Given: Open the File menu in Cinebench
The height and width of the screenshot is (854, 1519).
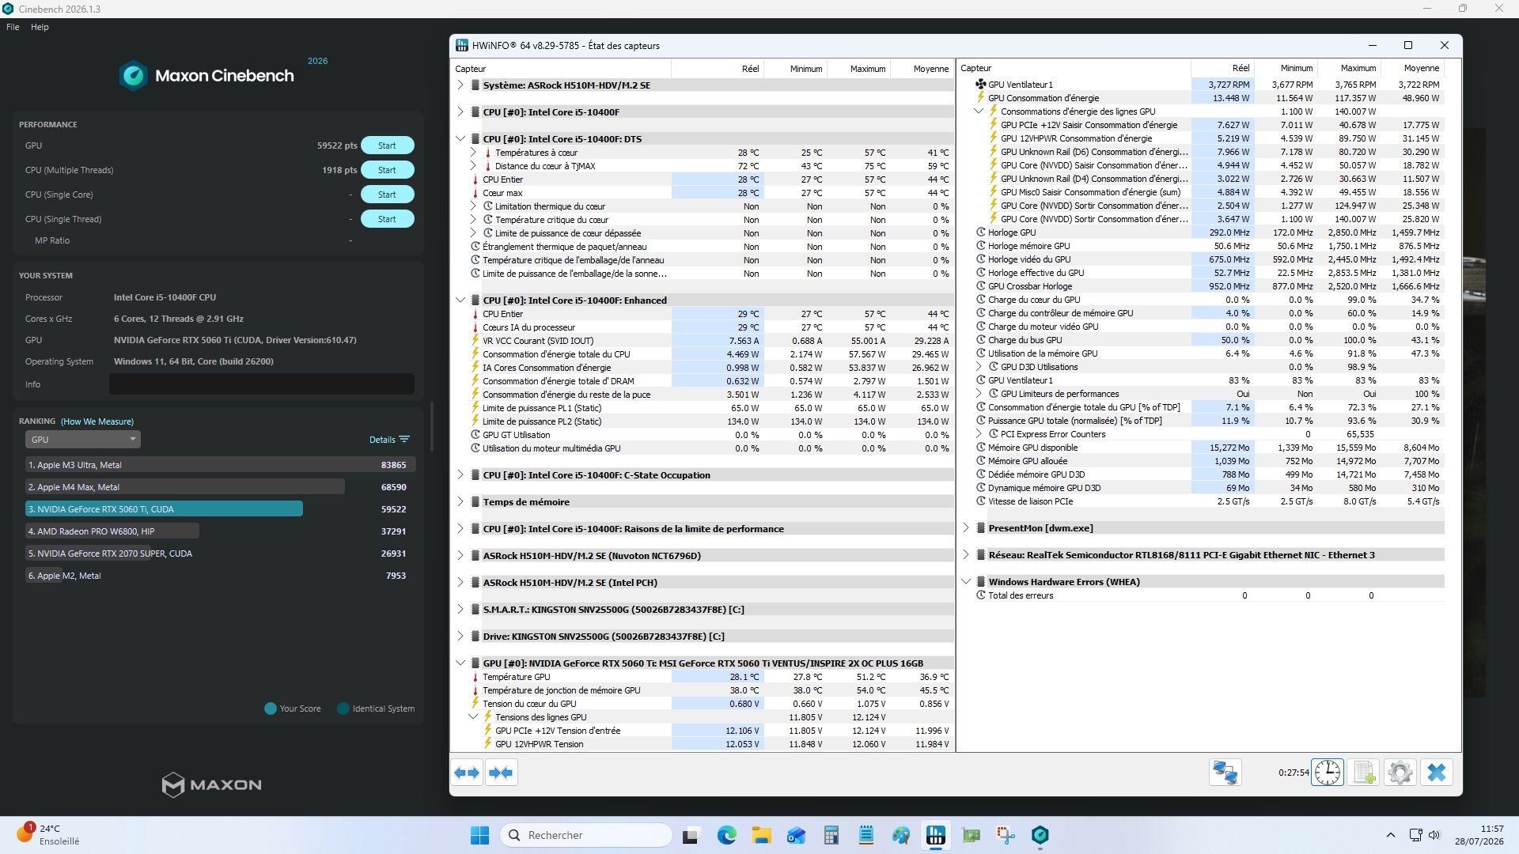Looking at the screenshot, I should (13, 27).
